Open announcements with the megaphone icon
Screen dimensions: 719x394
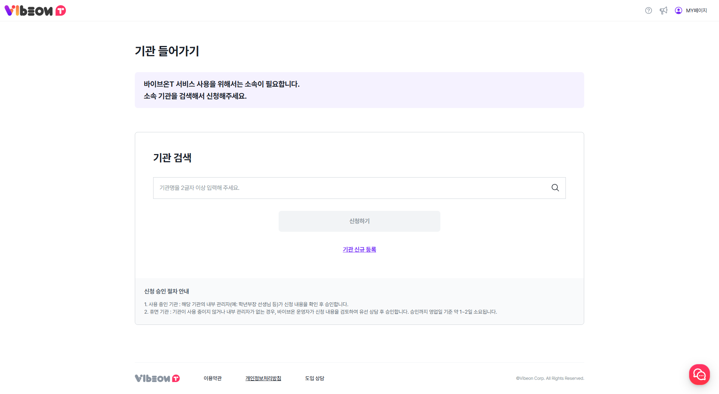(664, 10)
